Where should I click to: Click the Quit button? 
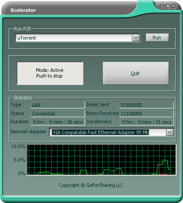click(136, 73)
